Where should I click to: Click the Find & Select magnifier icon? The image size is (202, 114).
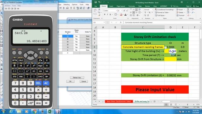pos(193,12)
